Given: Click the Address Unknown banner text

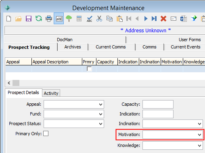Looking at the screenshot, I should [146, 30].
